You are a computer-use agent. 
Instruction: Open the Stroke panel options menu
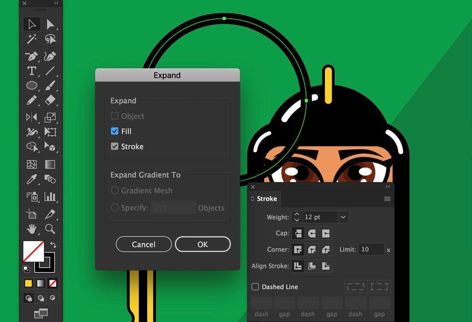click(387, 199)
